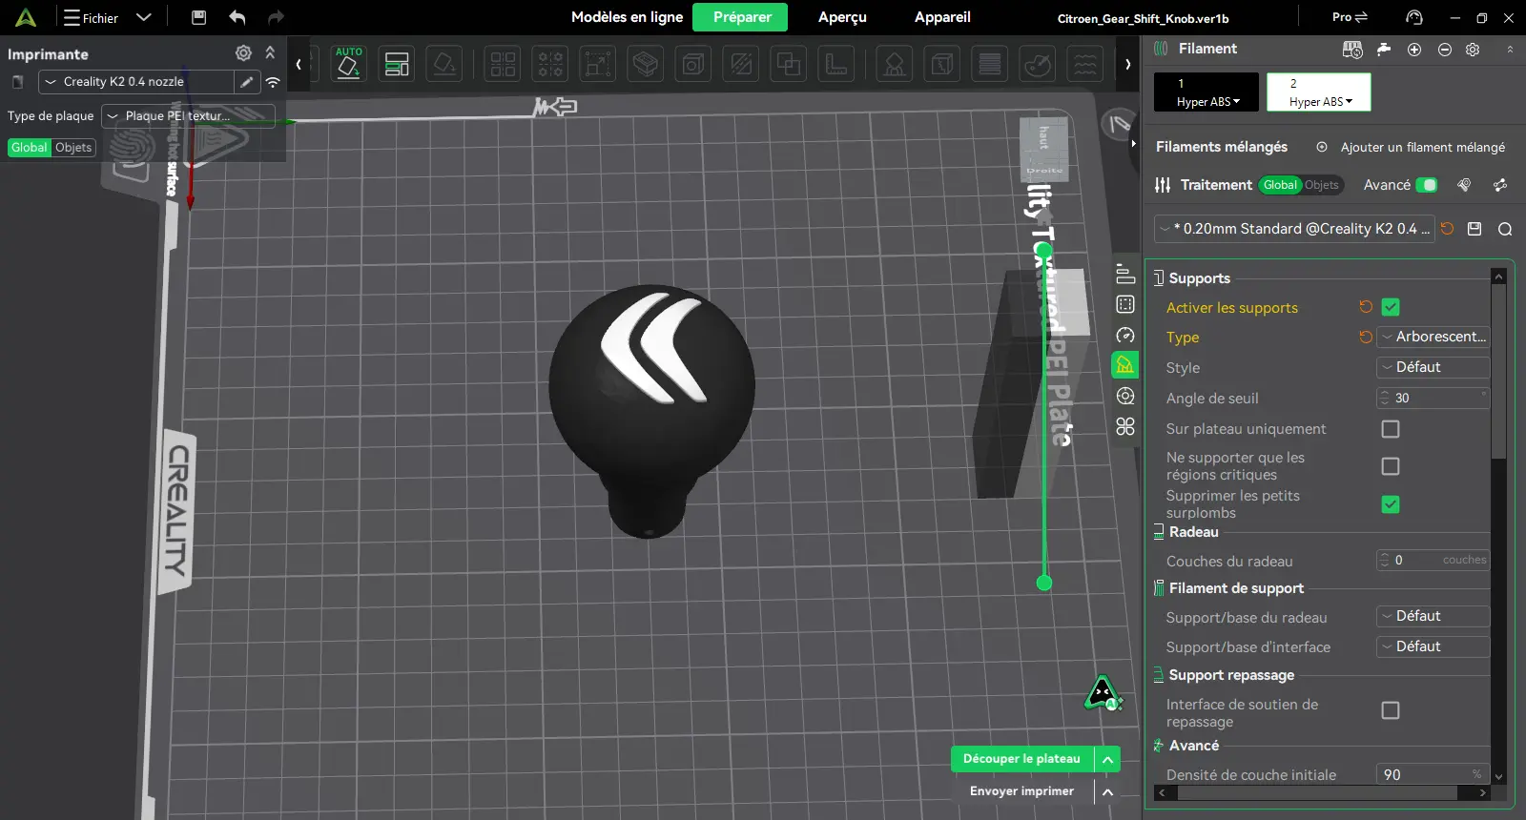Image resolution: width=1526 pixels, height=820 pixels.
Task: Click the add filament plus icon
Action: (x=1414, y=49)
